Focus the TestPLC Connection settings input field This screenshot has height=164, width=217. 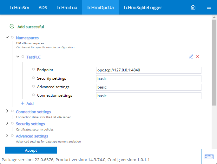149,96
